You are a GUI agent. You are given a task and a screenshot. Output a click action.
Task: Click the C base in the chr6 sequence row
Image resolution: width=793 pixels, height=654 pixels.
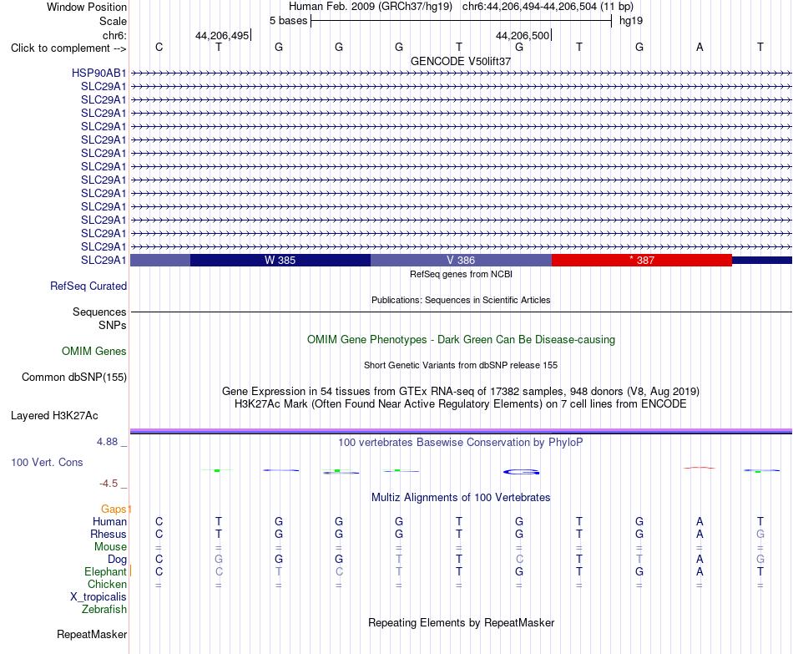(159, 47)
